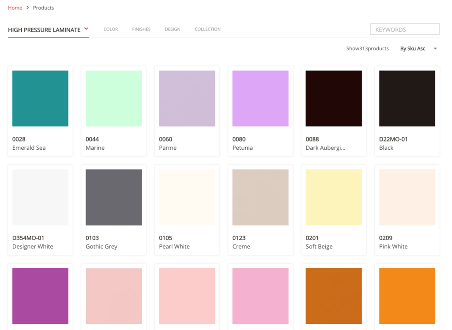Select the Petunia purple swatch
This screenshot has height=330, width=452.
pos(260,98)
